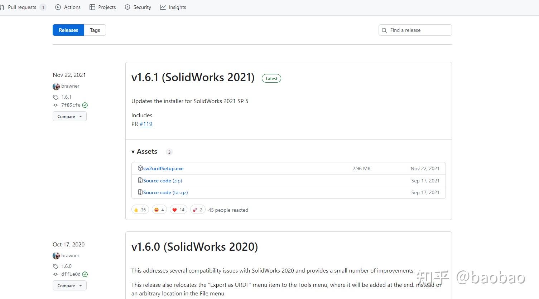Viewport: 539px width, 299px height.
Task: Open the Actions tab
Action: 68,7
